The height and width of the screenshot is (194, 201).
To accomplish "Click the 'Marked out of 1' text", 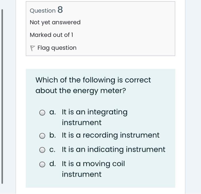I will [x=51, y=35].
